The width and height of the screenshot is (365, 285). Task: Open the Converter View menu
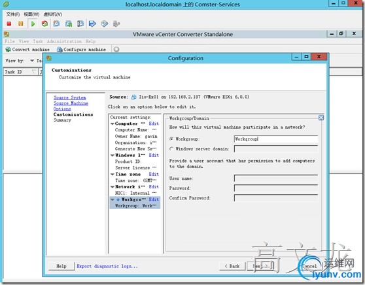click(24, 41)
